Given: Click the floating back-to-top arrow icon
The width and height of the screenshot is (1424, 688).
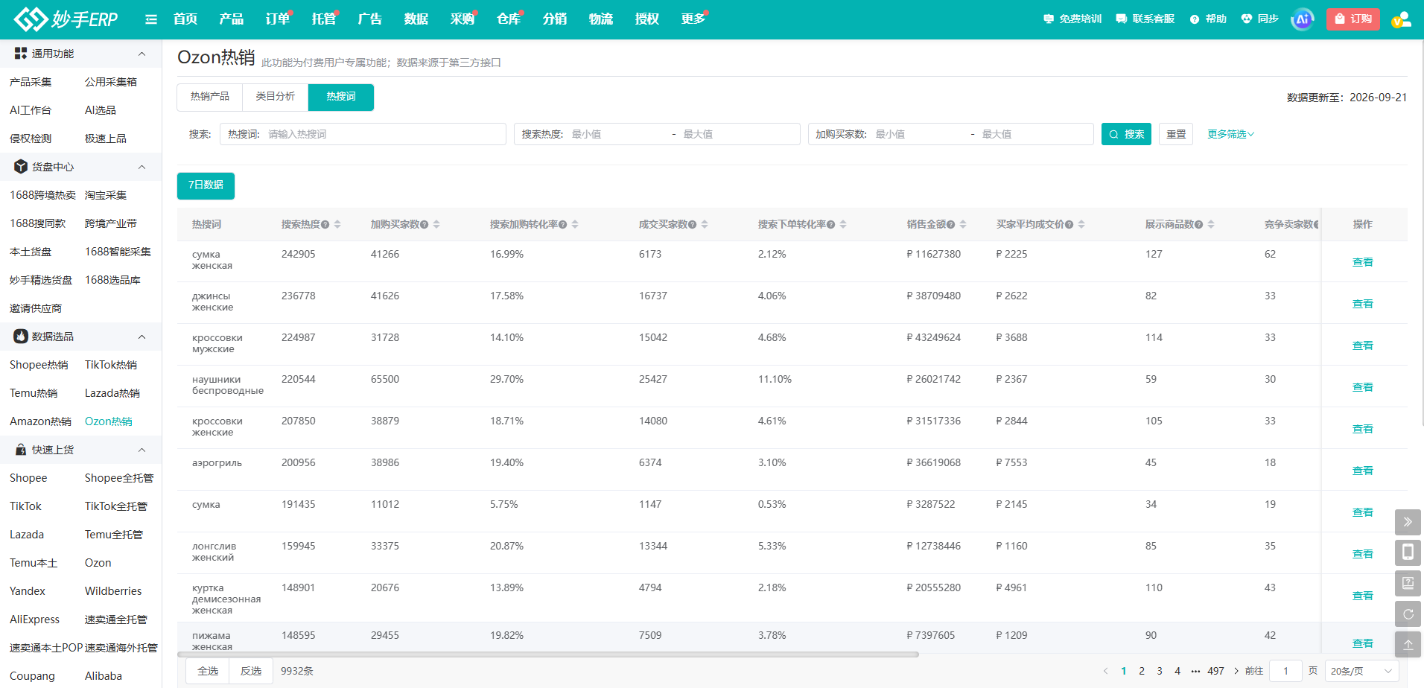Looking at the screenshot, I should [1408, 645].
